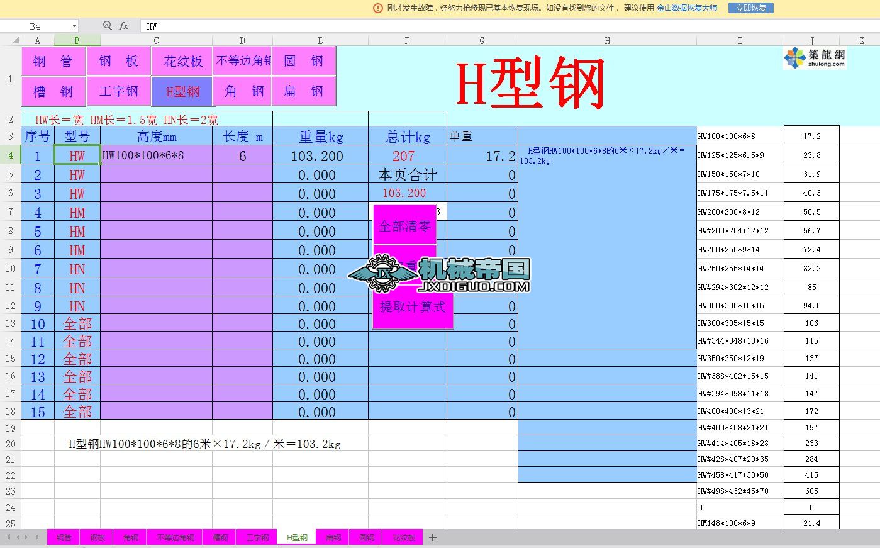Open the 金山数据恢复大师 link
Image resolution: width=880 pixels, height=548 pixels.
[687, 8]
